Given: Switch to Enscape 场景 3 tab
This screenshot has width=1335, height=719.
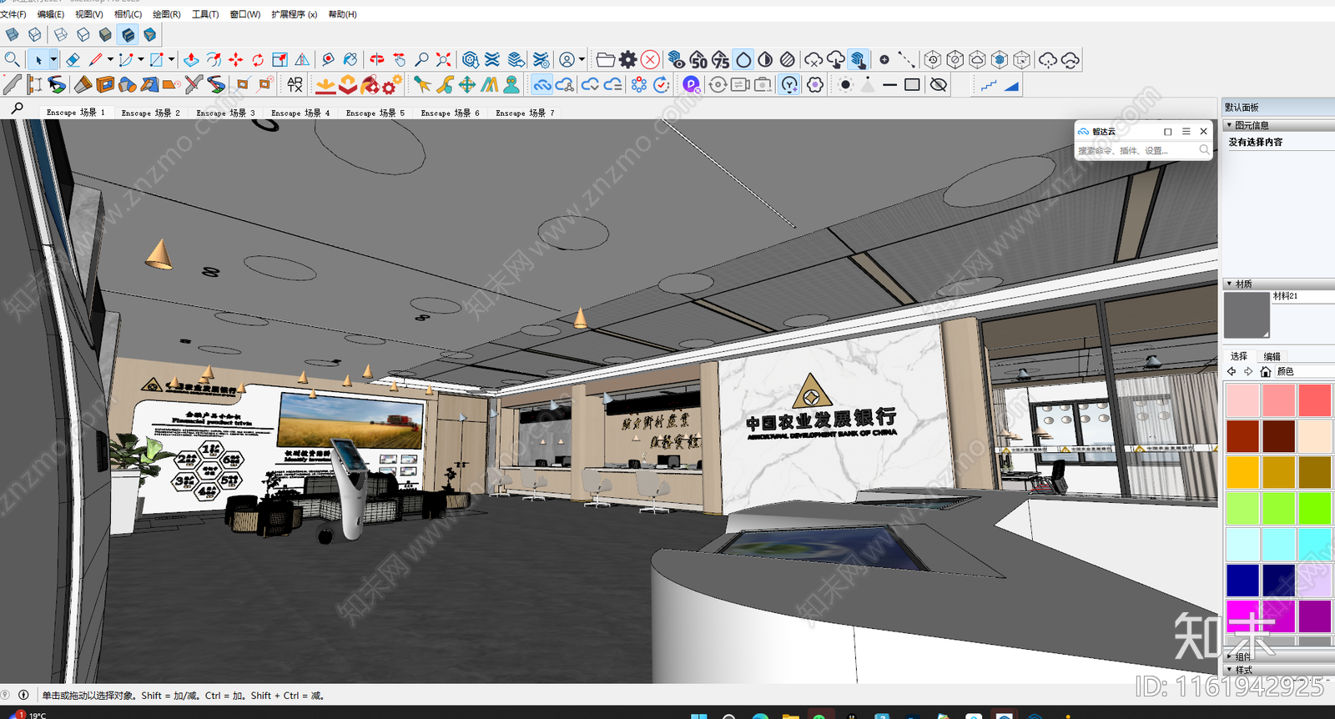Looking at the screenshot, I should pos(225,113).
